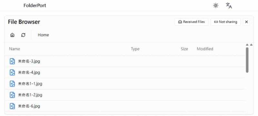
Task: Open the language translation menu
Action: 229,5
